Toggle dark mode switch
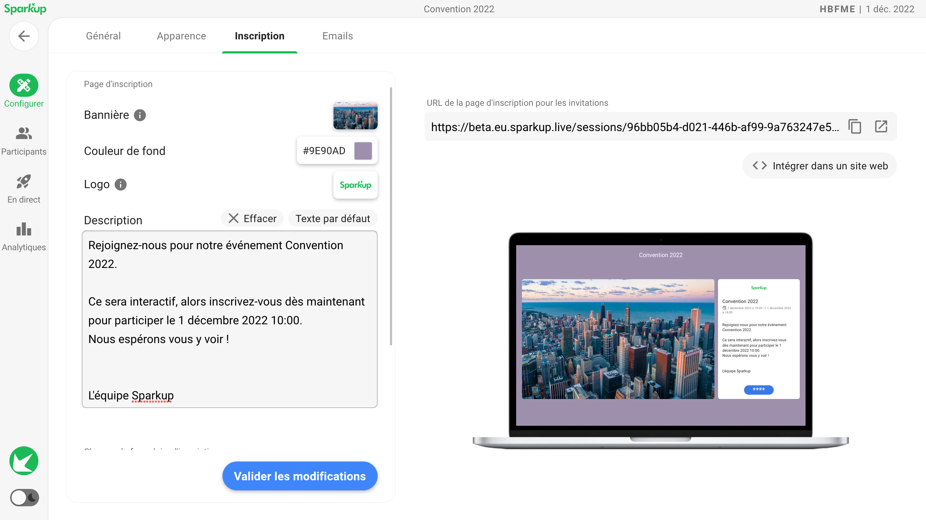Viewport: 926px width, 520px height. pyautogui.click(x=24, y=498)
